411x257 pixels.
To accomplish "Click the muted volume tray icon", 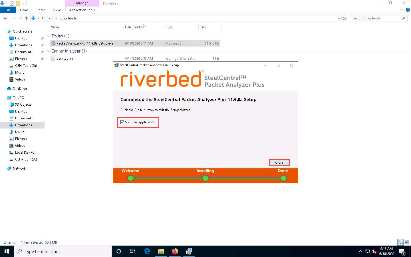I will point(374,252).
